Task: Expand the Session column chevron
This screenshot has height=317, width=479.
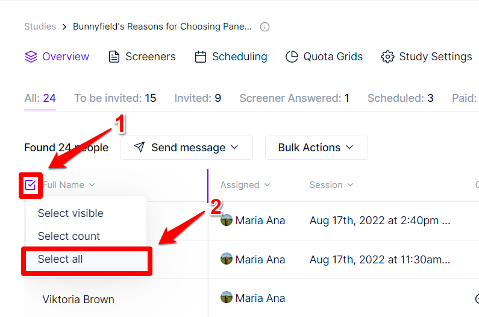Action: click(x=351, y=184)
